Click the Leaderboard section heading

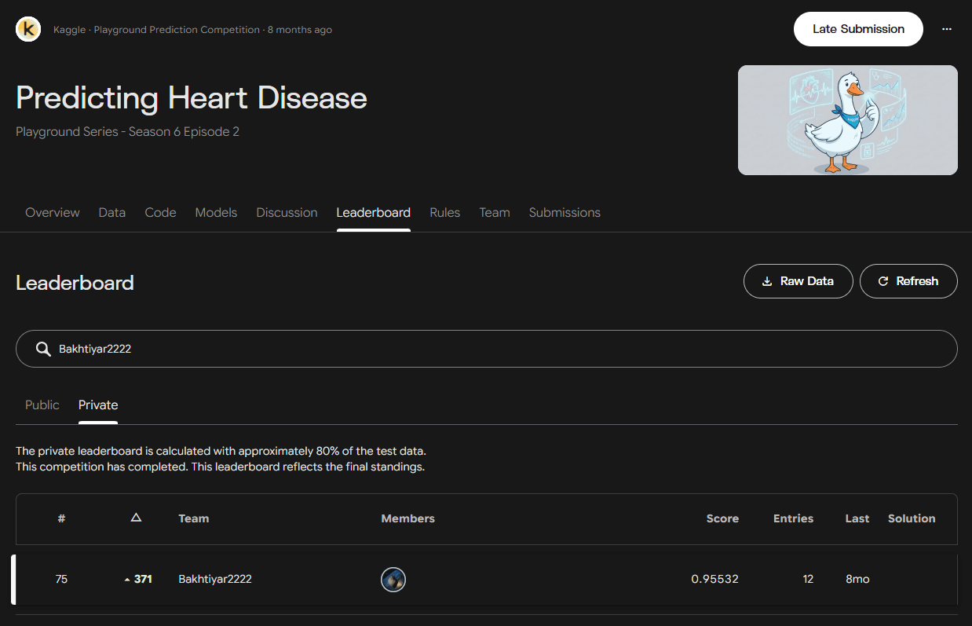tap(75, 283)
